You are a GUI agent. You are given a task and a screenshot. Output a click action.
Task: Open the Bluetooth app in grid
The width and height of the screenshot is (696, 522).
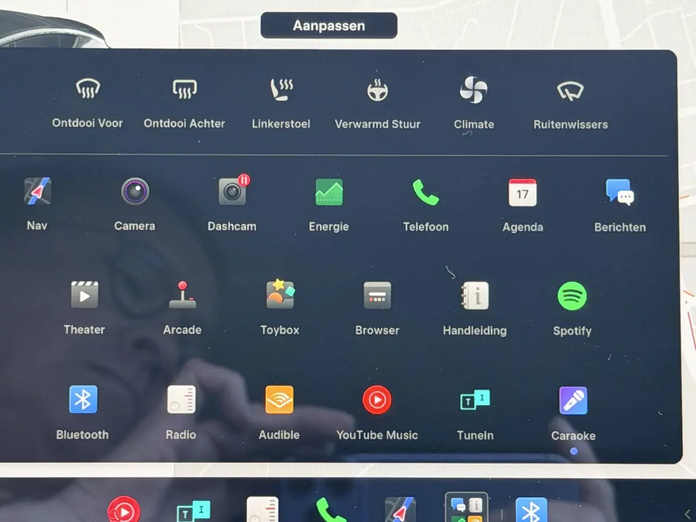coord(83,399)
